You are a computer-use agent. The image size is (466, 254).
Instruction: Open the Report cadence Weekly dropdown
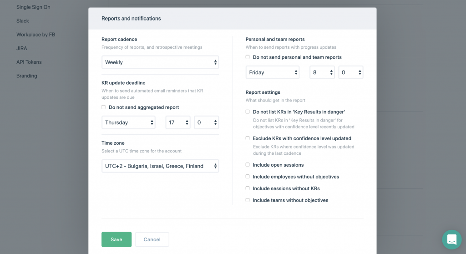click(x=160, y=62)
